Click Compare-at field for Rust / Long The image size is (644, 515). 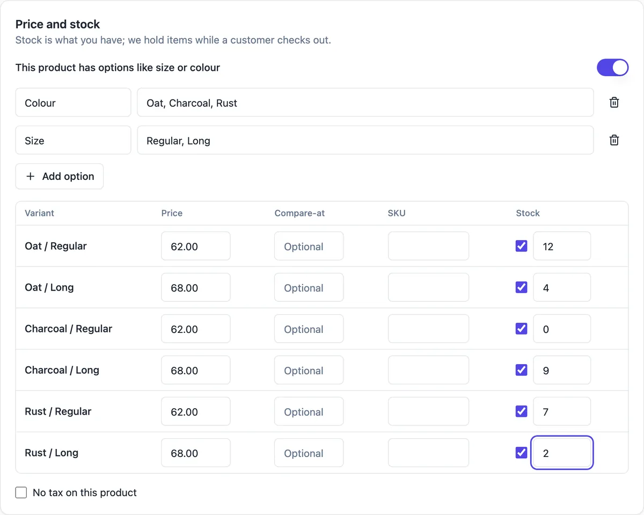(x=309, y=453)
